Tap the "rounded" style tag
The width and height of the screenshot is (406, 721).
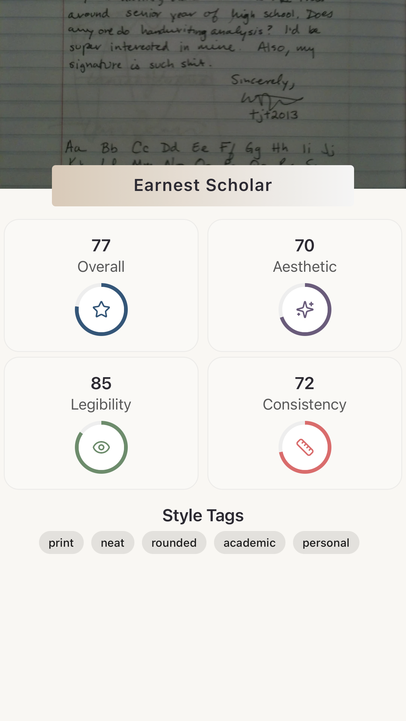(x=174, y=543)
